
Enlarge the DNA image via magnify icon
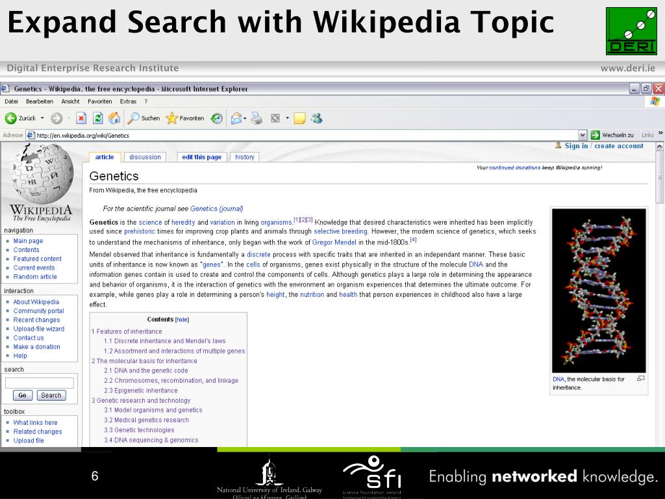[641, 379]
